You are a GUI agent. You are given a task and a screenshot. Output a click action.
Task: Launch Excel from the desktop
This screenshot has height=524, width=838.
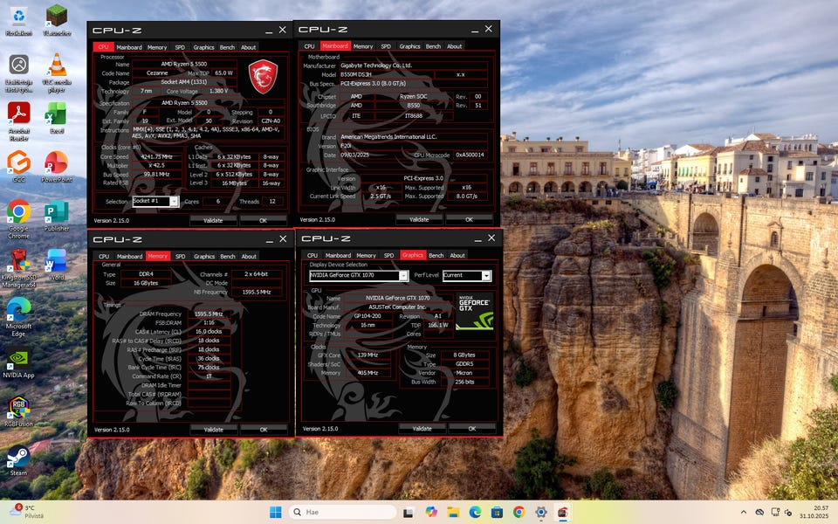[57, 118]
